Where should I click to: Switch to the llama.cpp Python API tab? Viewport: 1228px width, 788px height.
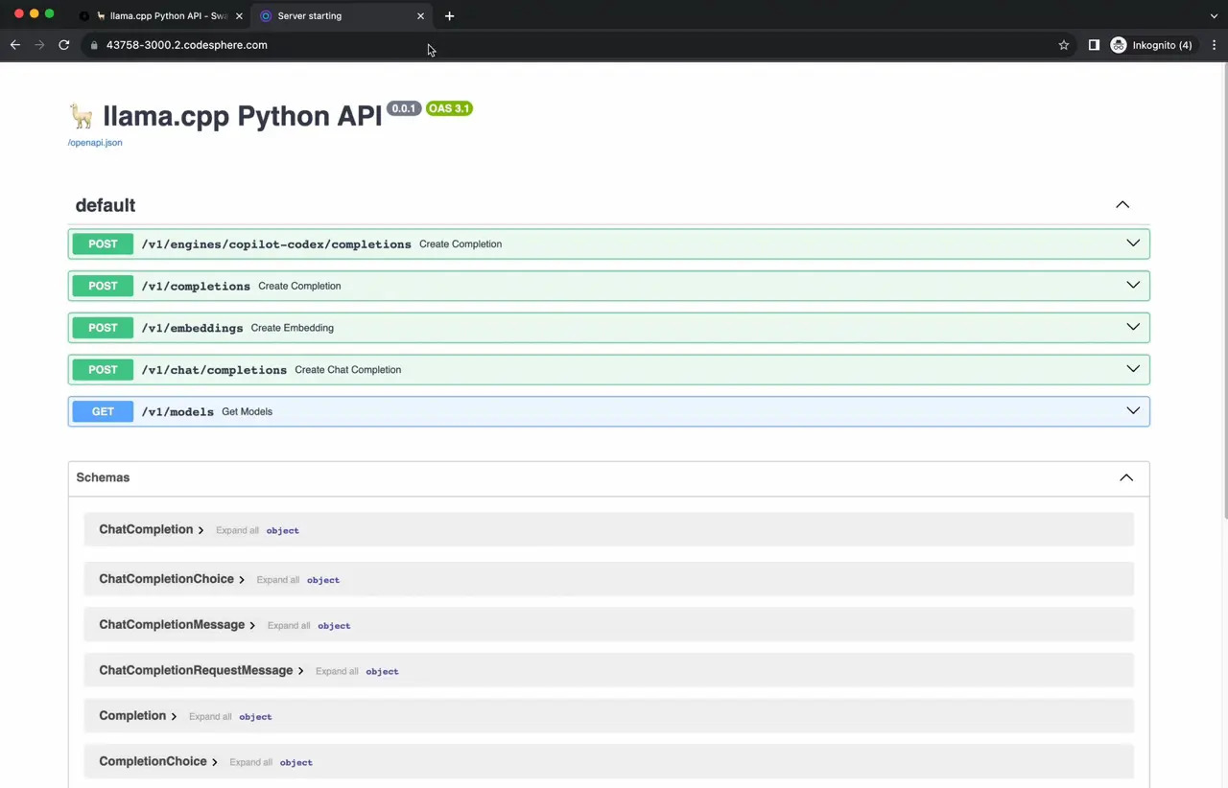point(163,16)
